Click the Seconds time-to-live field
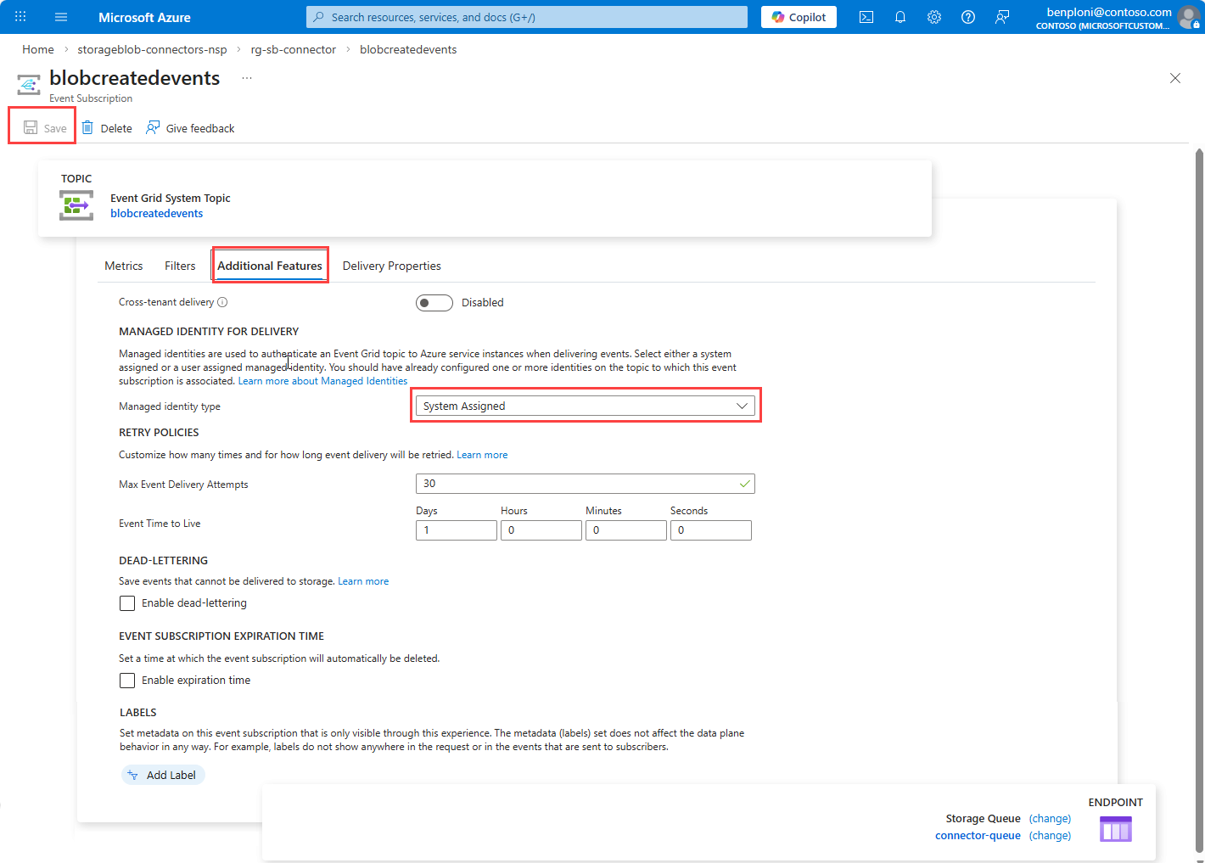The width and height of the screenshot is (1205, 863). tap(711, 530)
